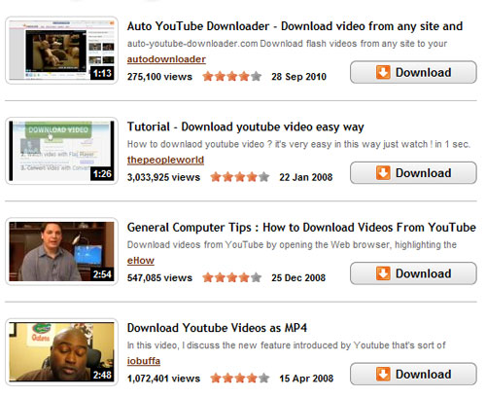Click the orange download arrow icon for Tutorial video
This screenshot has width=486, height=398.
[x=383, y=173]
